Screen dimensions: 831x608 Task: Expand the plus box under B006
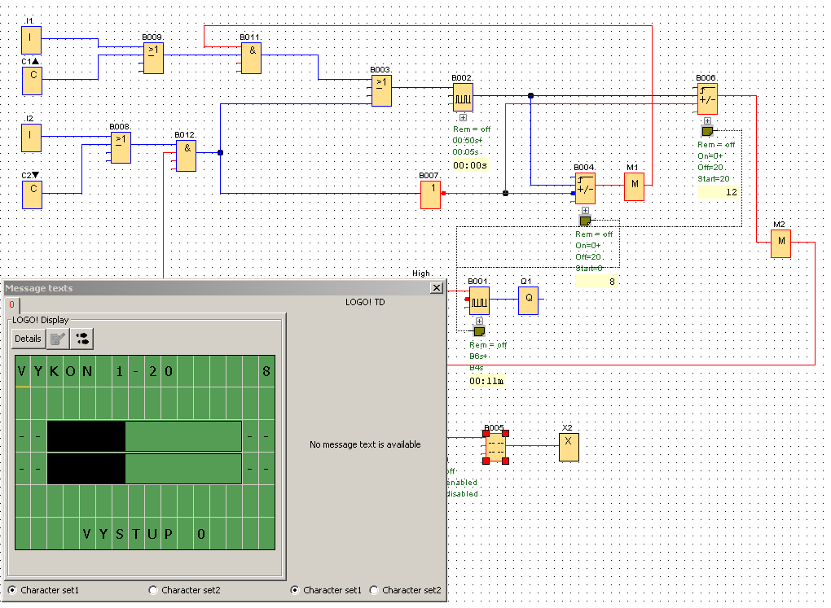tap(707, 120)
